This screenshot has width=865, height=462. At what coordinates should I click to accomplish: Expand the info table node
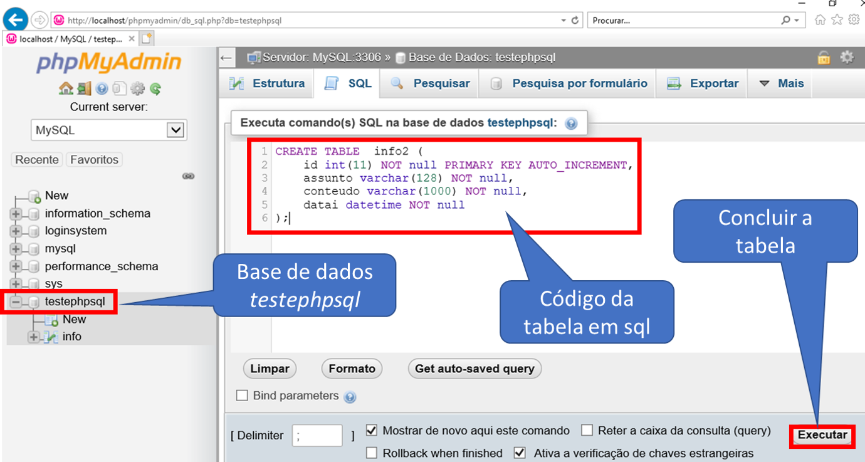tap(34, 337)
